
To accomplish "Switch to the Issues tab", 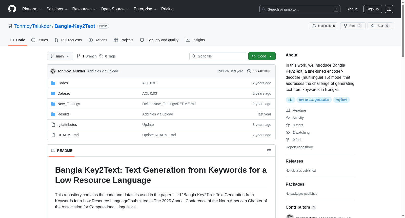I will (39, 40).
